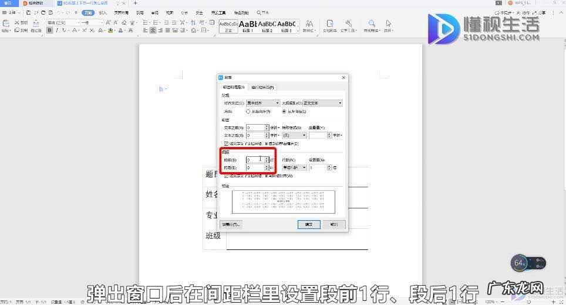The image size is (566, 305).
Task: Toggle the align-to-grid checkbox under spacing
Action: tap(226, 176)
